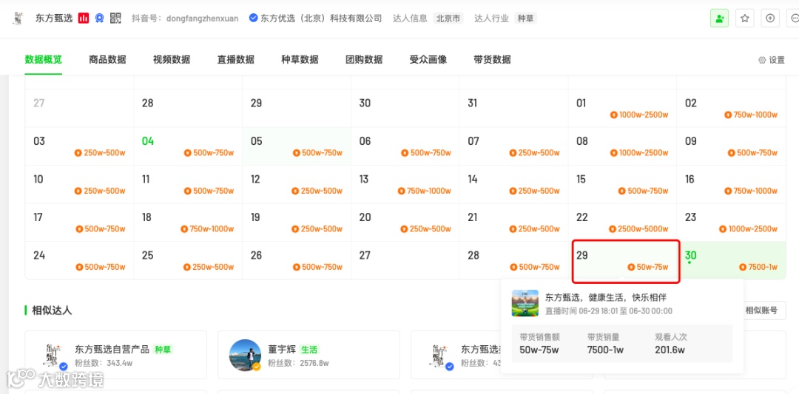Open the 直播数据 tab

236,60
